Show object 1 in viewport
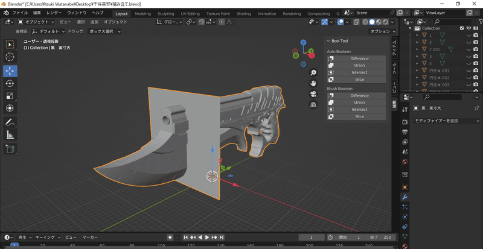The height and width of the screenshot is (249, 483). (469, 35)
